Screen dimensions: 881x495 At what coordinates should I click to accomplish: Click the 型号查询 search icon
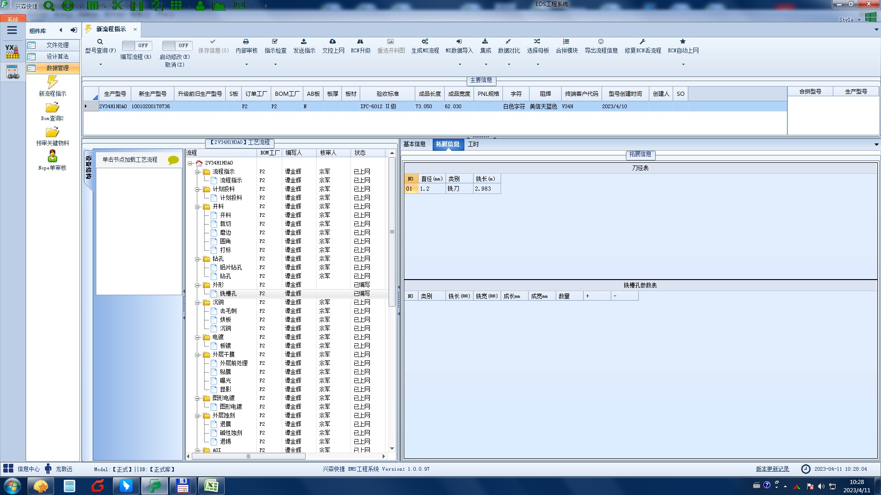point(100,42)
